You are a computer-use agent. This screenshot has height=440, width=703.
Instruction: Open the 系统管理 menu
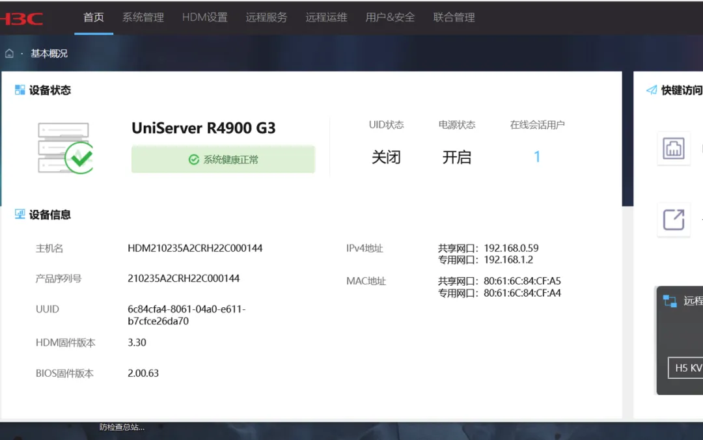143,18
